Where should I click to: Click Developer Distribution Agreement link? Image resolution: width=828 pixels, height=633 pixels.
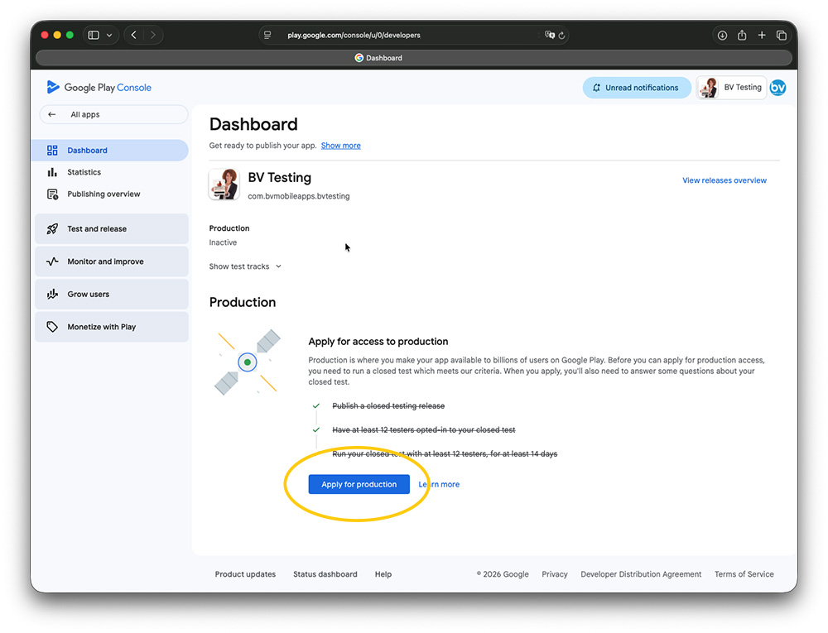tap(641, 574)
